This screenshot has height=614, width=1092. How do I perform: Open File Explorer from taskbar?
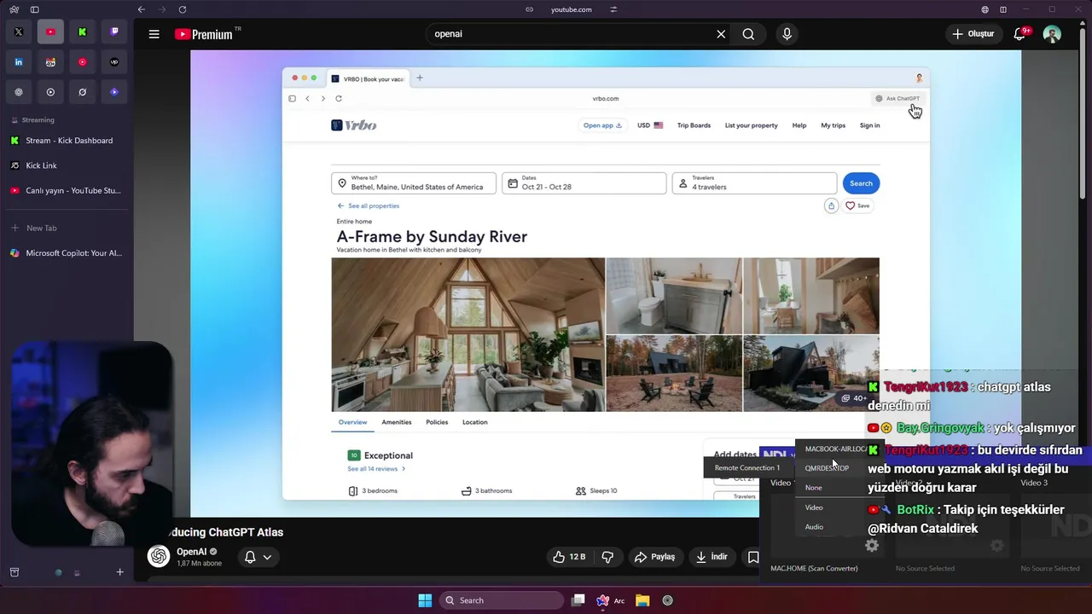pyautogui.click(x=642, y=600)
